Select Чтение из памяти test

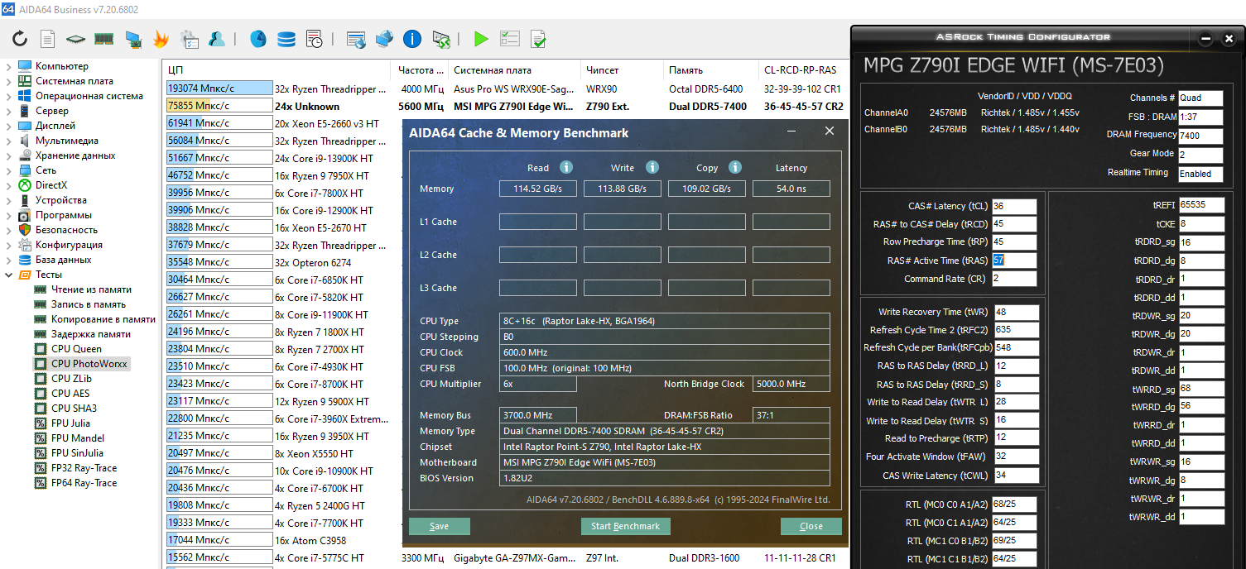[91, 289]
